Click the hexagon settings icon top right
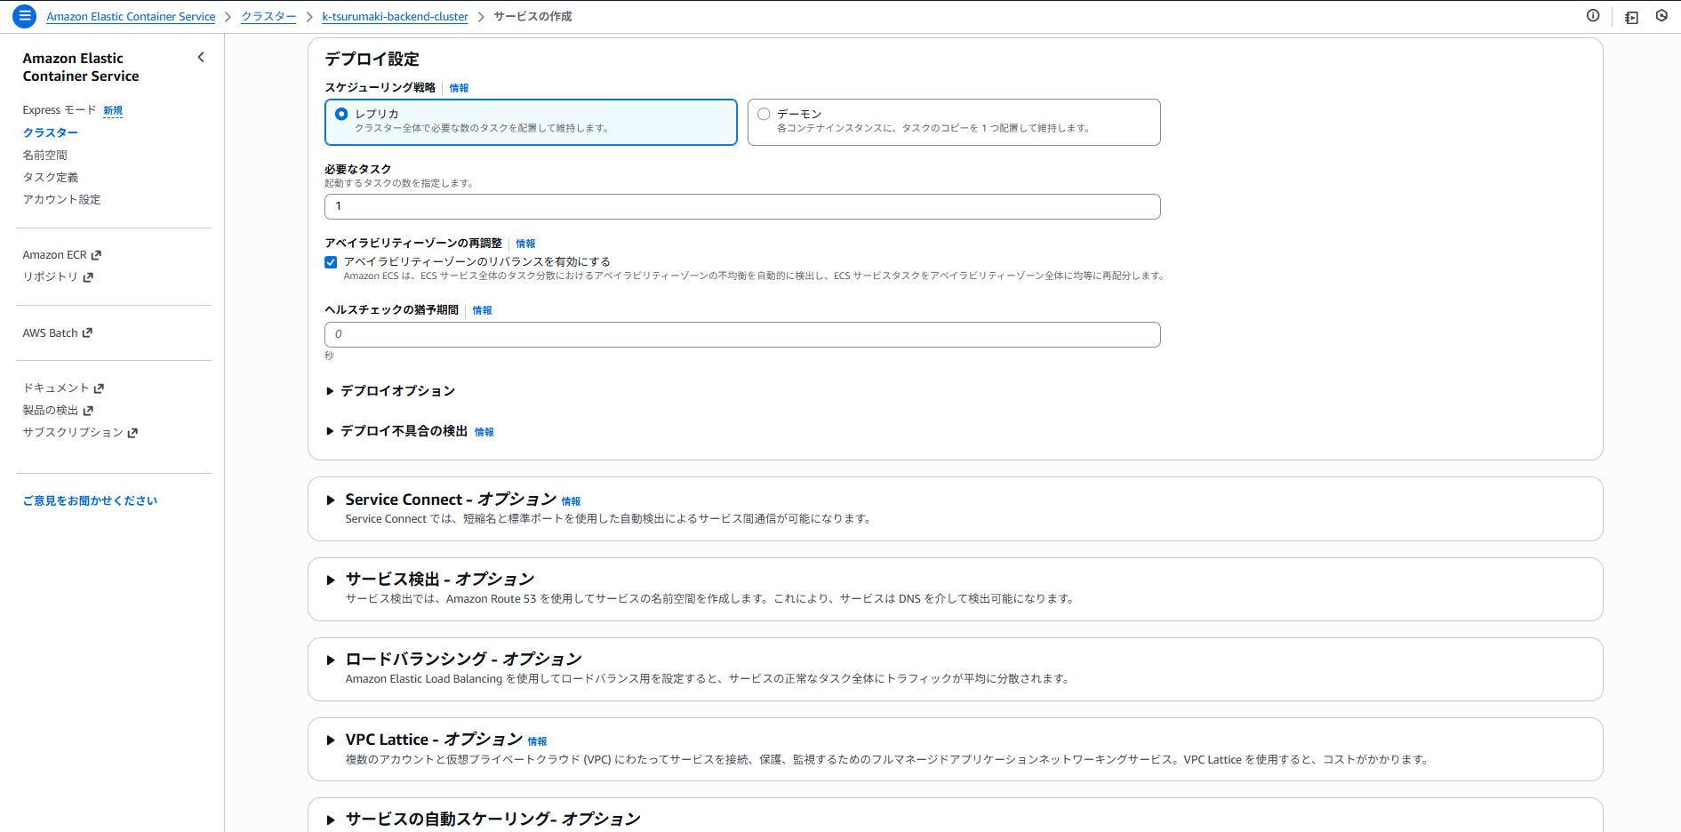The width and height of the screenshot is (1681, 832). click(x=1662, y=16)
